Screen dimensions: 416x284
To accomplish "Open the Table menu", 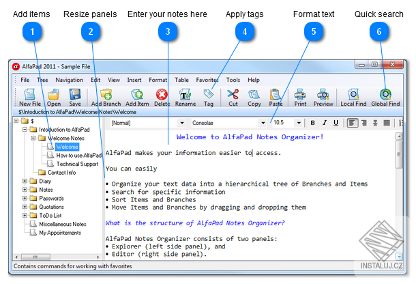I will (x=181, y=80).
